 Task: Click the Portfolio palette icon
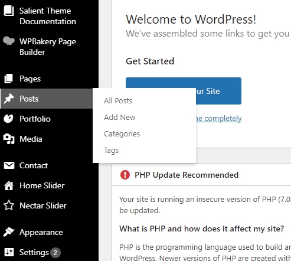[x=8, y=119]
